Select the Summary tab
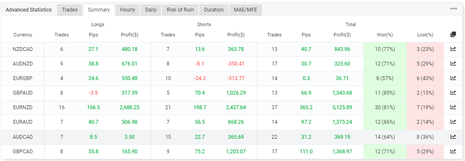The image size is (465, 161). tap(99, 10)
